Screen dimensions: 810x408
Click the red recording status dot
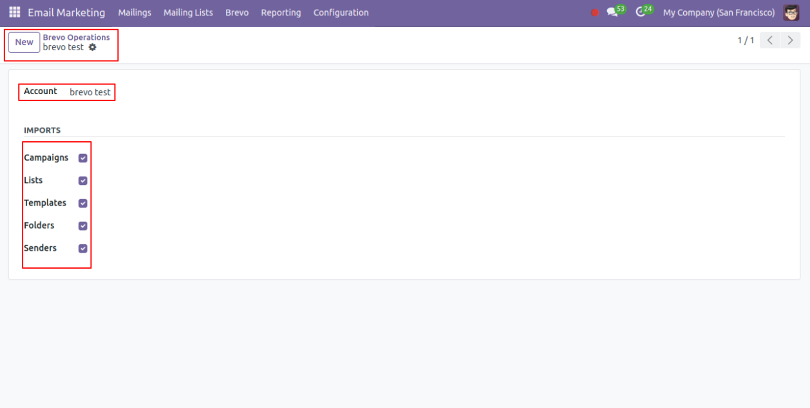595,12
